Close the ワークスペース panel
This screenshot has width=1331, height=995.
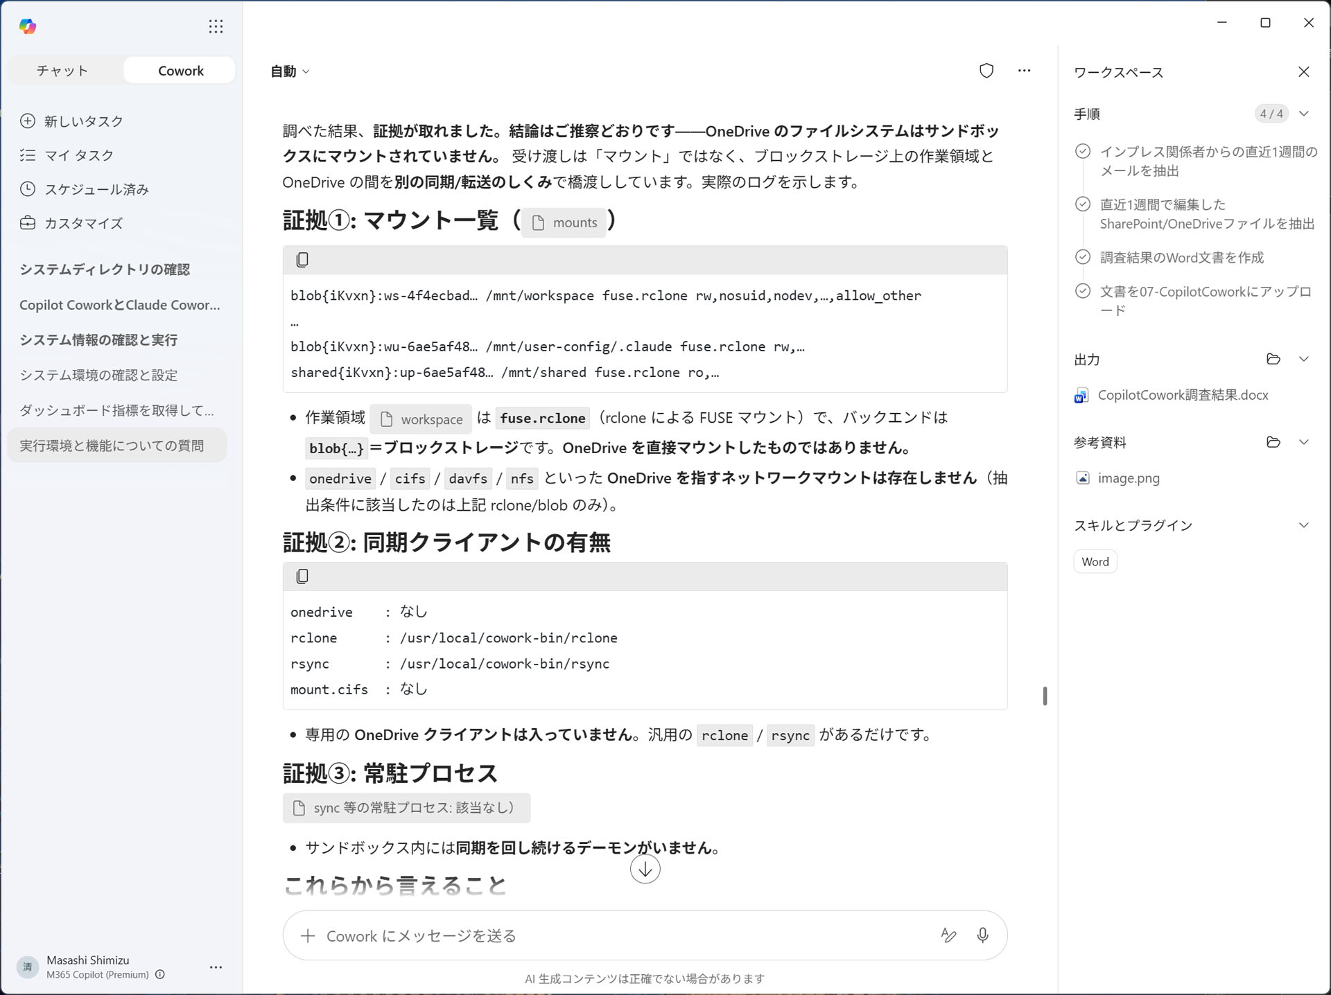pyautogui.click(x=1303, y=72)
